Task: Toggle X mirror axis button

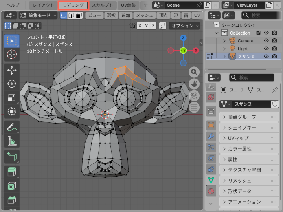Action: 140,26
